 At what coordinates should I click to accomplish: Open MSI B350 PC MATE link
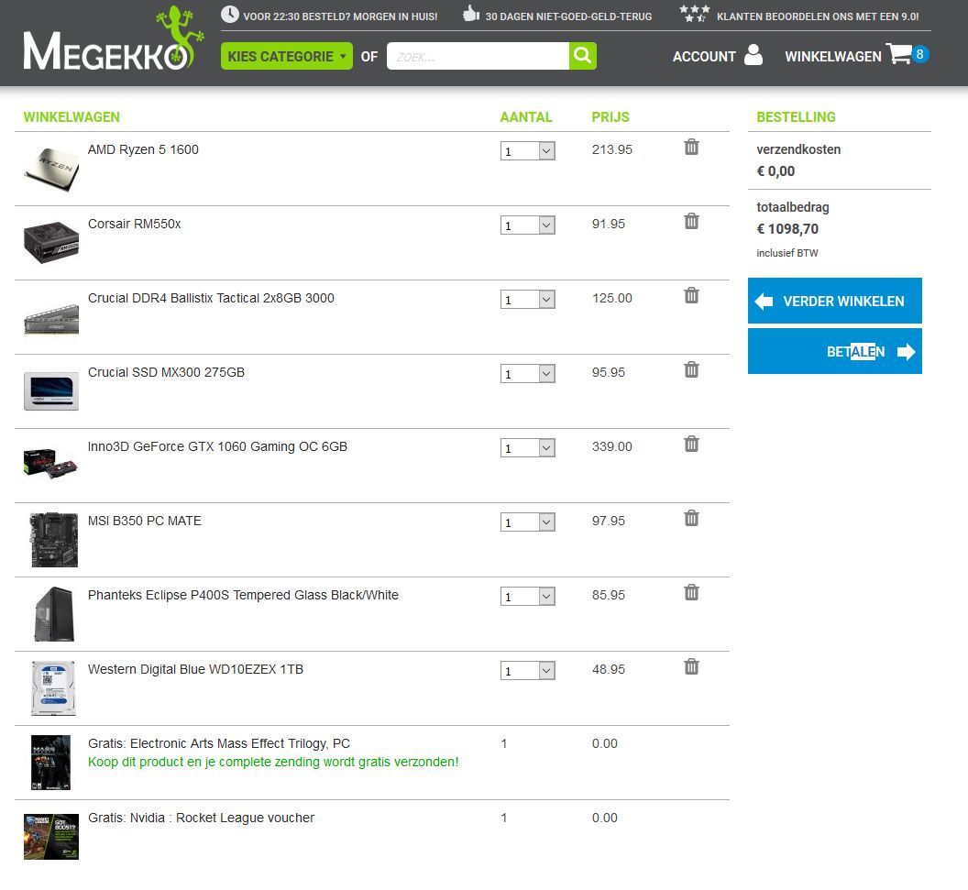coord(145,521)
